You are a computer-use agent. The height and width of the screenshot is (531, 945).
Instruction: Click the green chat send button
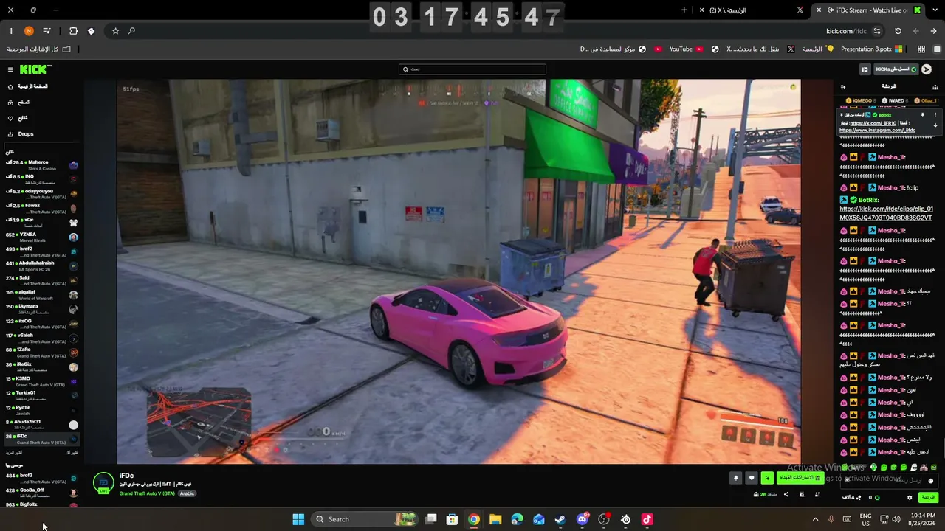[x=928, y=498]
